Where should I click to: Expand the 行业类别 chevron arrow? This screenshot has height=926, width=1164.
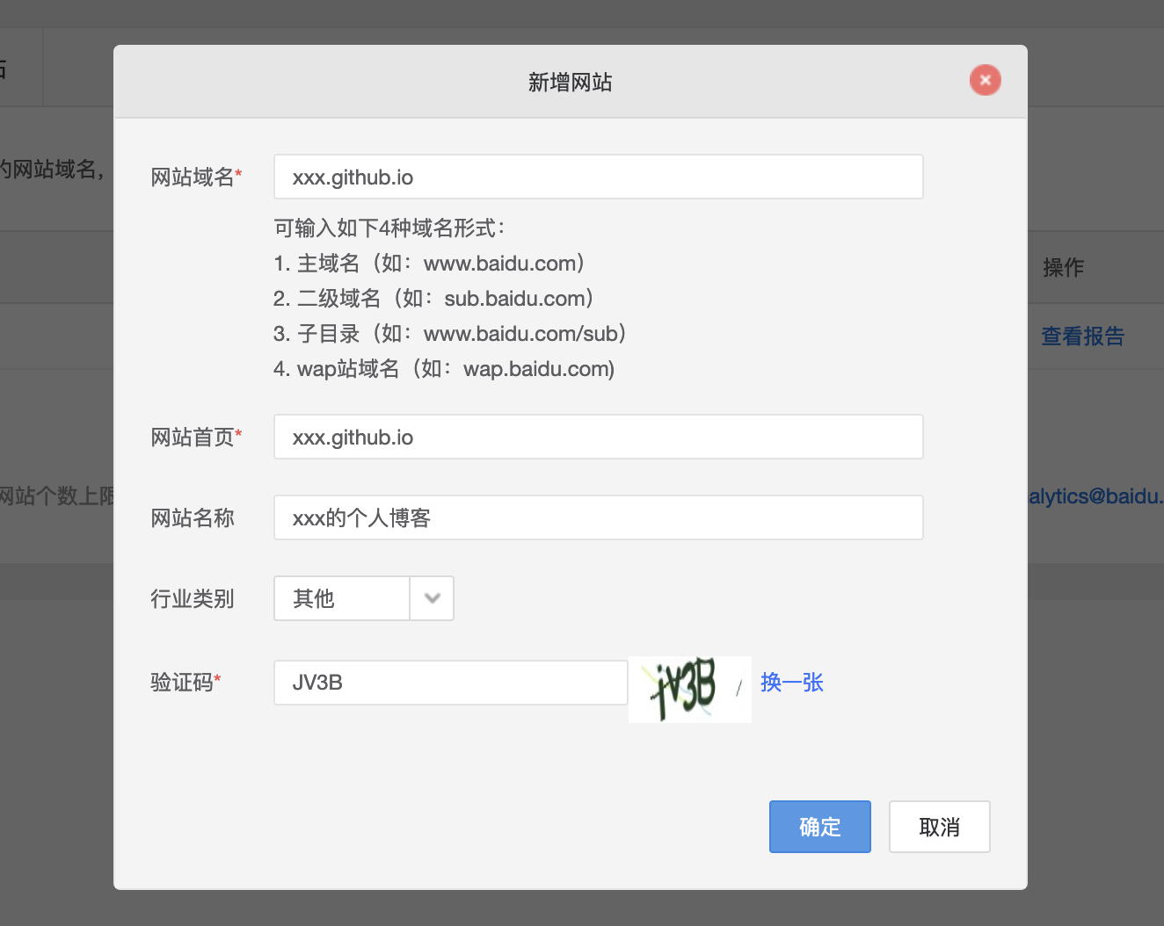click(432, 598)
